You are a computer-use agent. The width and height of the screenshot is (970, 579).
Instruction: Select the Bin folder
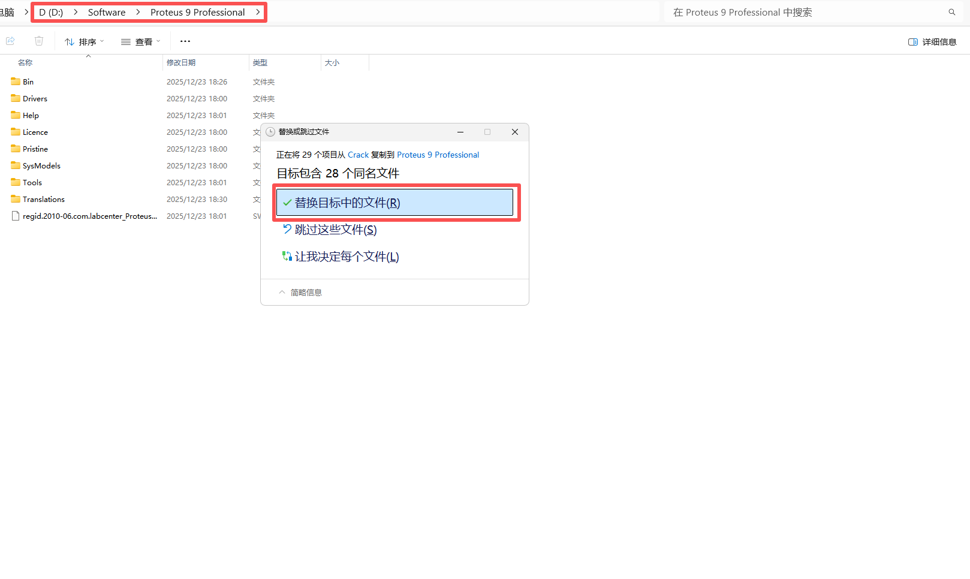(28, 82)
